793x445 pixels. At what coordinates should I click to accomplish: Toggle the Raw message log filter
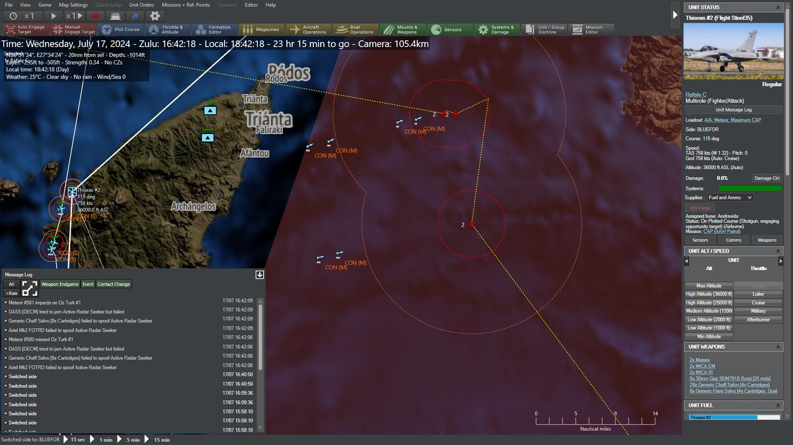pos(11,292)
